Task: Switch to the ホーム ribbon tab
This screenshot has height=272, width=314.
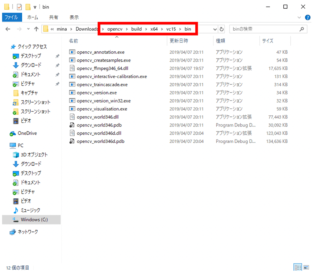Action: click(33, 17)
